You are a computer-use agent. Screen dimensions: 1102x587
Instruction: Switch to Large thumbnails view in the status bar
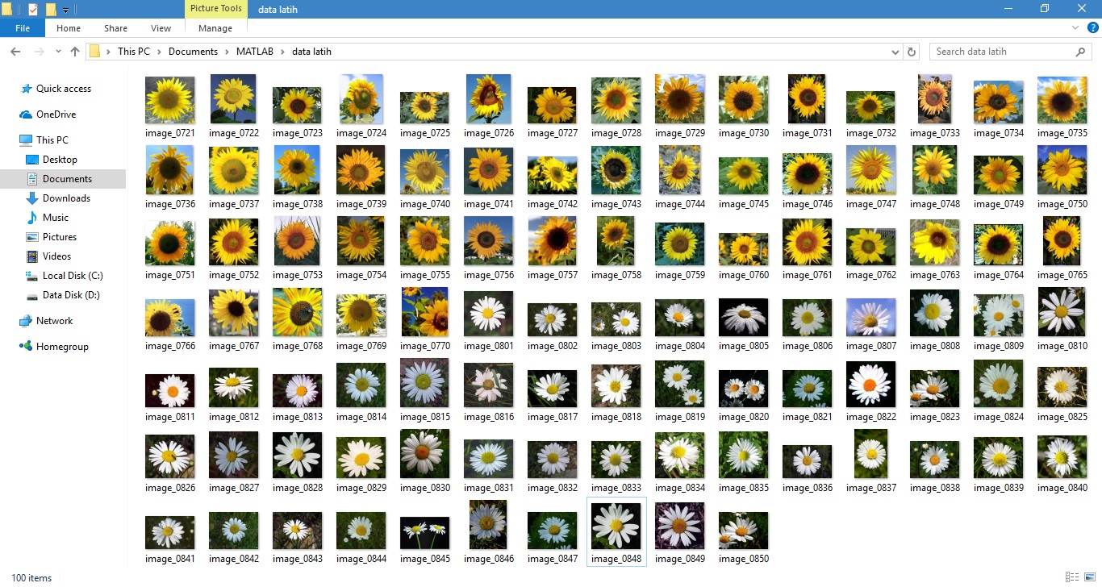(1088, 577)
